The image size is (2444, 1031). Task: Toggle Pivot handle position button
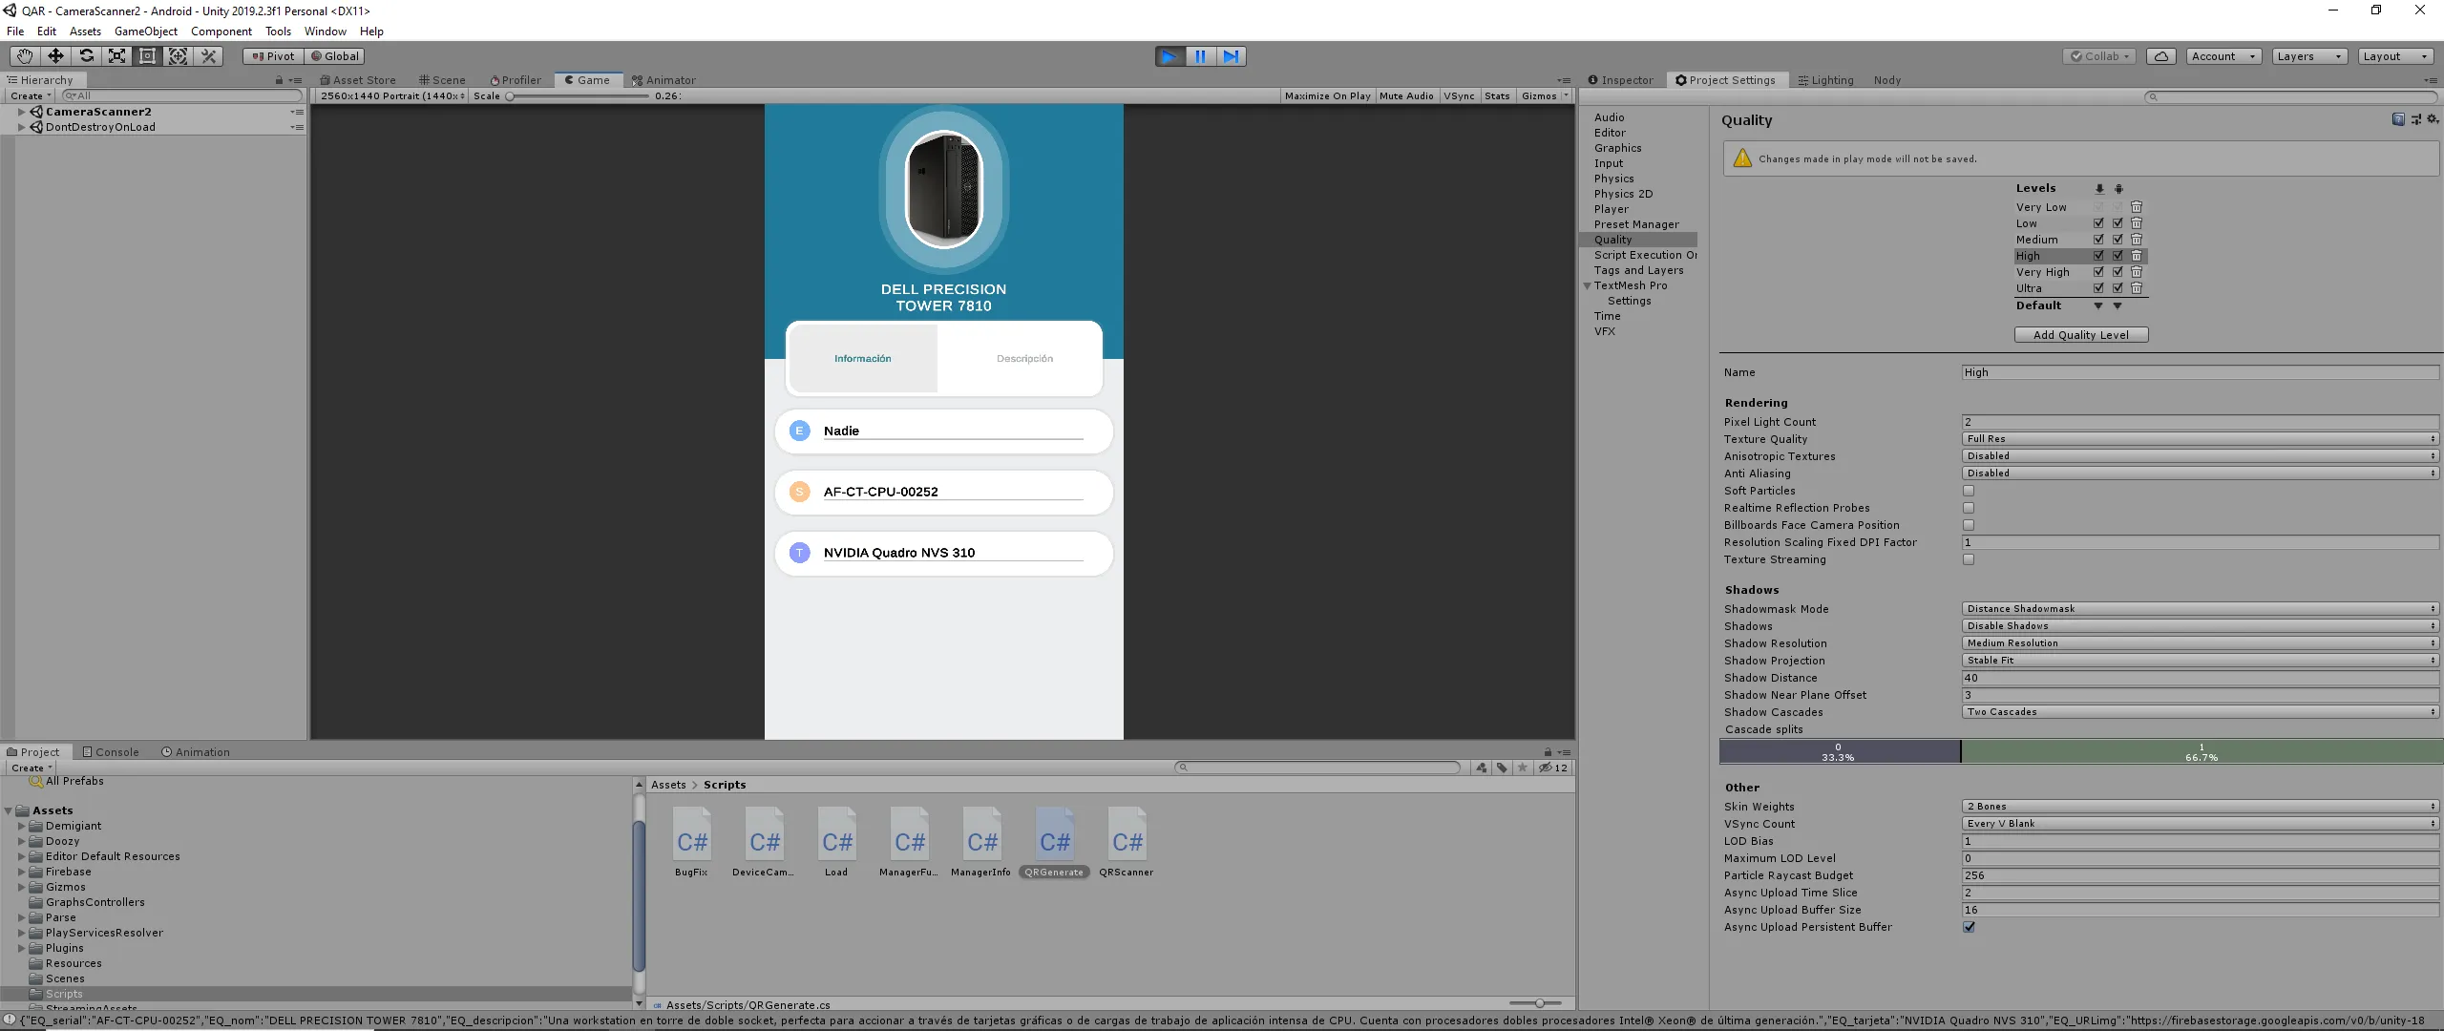coord(273,56)
